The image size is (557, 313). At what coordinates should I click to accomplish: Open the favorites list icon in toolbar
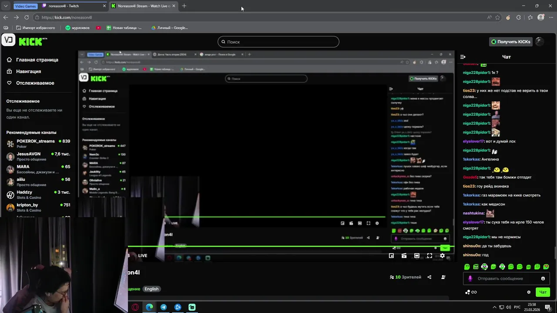point(530,17)
